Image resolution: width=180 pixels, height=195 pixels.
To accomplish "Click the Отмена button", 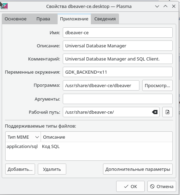I will [x=162, y=186].
